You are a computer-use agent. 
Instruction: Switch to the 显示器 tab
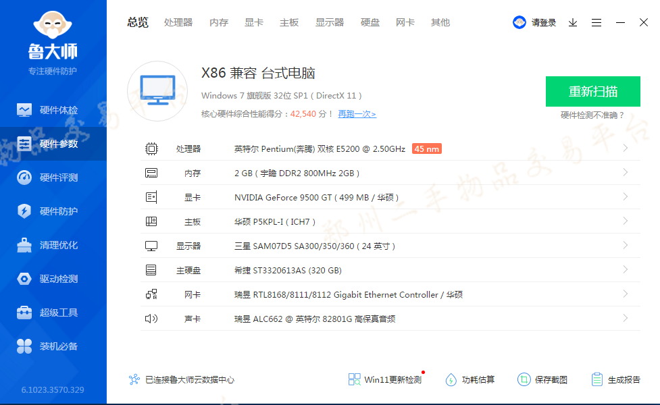330,22
